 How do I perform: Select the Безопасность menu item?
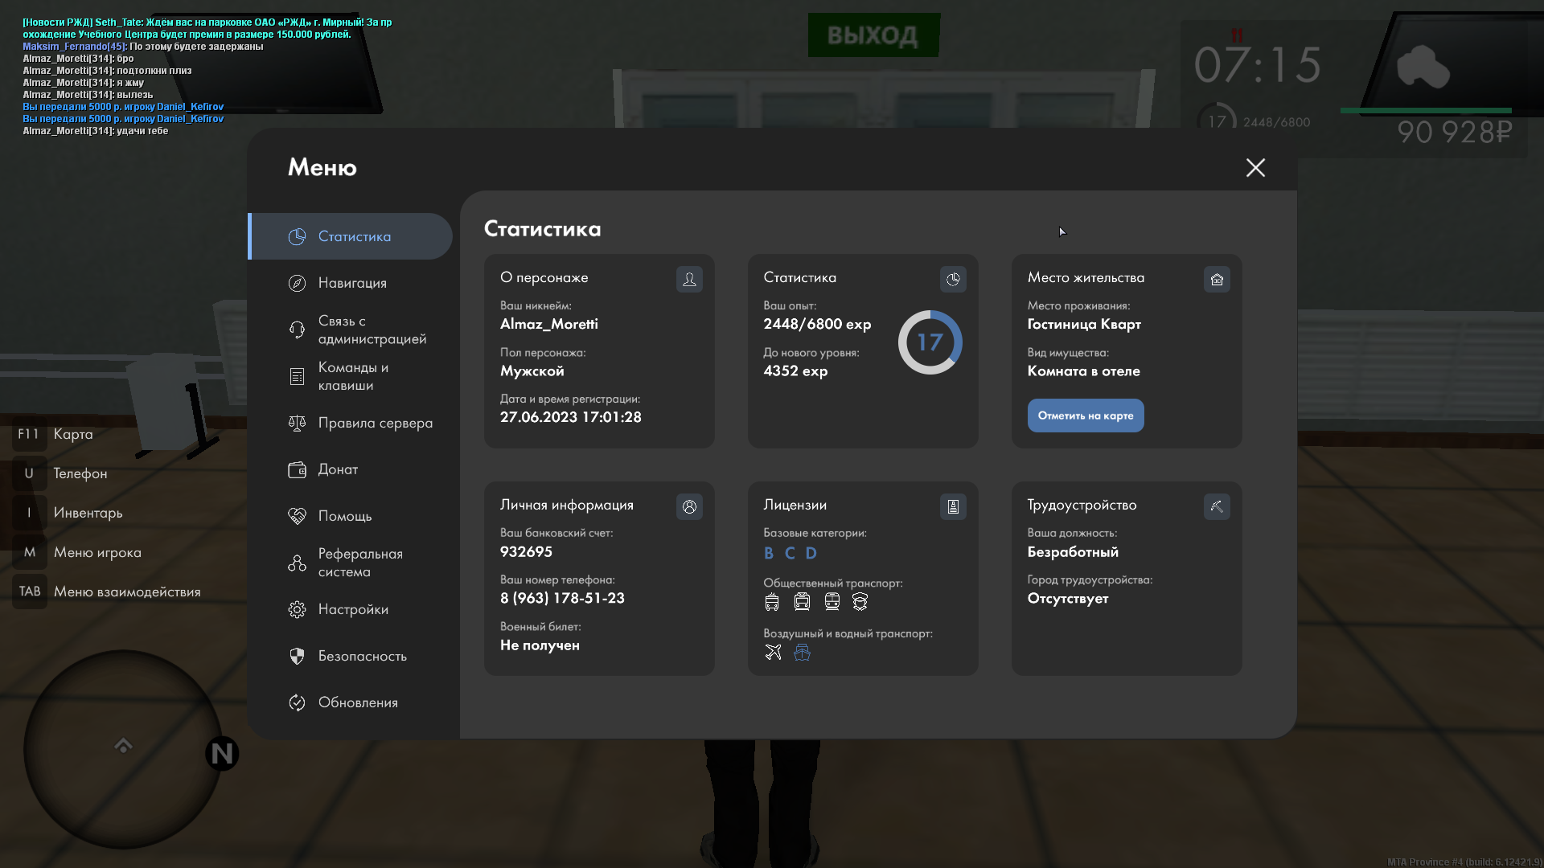click(362, 656)
